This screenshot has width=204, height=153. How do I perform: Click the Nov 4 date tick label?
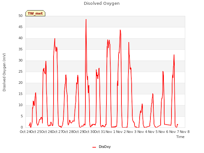[x=142, y=132]
